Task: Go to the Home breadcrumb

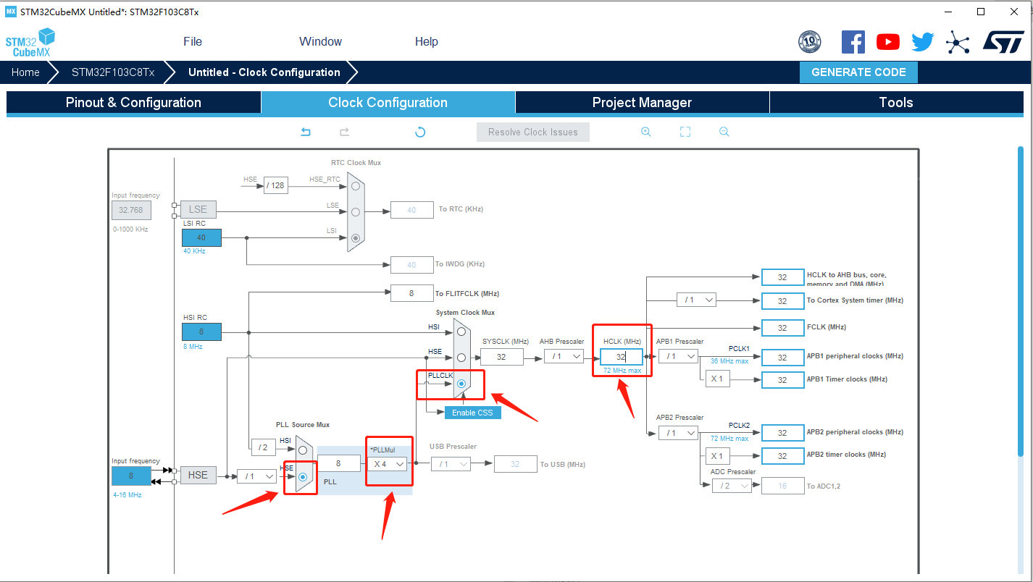Action: pyautogui.click(x=25, y=72)
